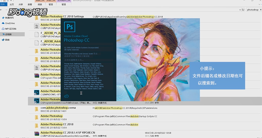Screen dimensions: 262x138
Task: Switch to the 主页 ribbon tab
Action: point(12,5)
